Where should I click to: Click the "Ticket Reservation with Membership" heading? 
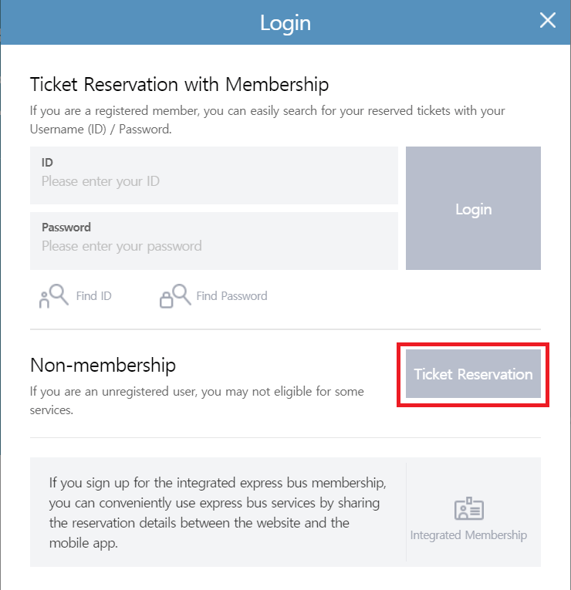(x=179, y=84)
